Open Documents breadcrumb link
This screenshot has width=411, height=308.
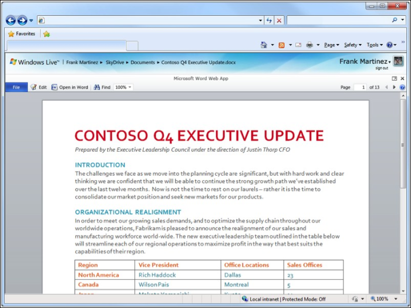click(x=143, y=63)
